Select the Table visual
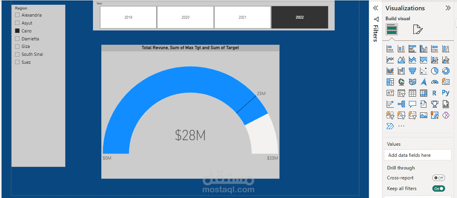 pyautogui.click(x=412, y=93)
